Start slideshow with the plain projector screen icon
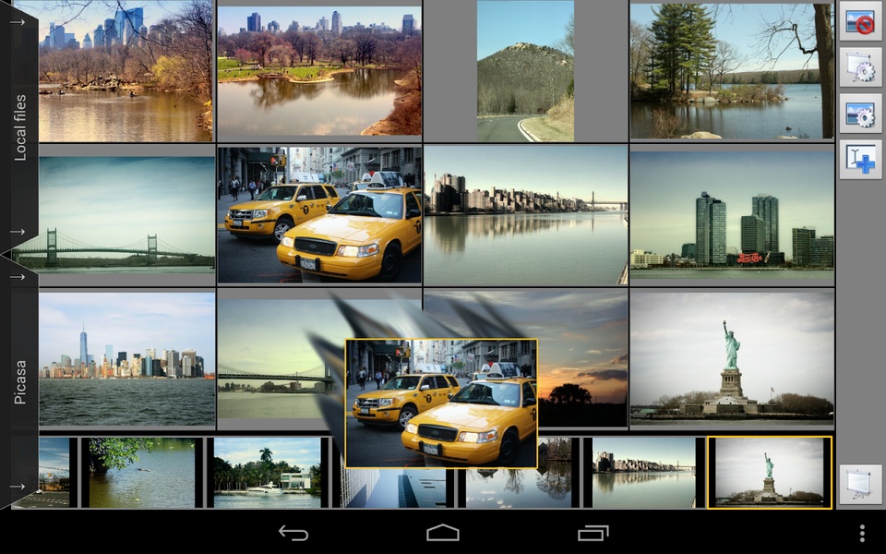This screenshot has width=886, height=554. pyautogui.click(x=860, y=485)
